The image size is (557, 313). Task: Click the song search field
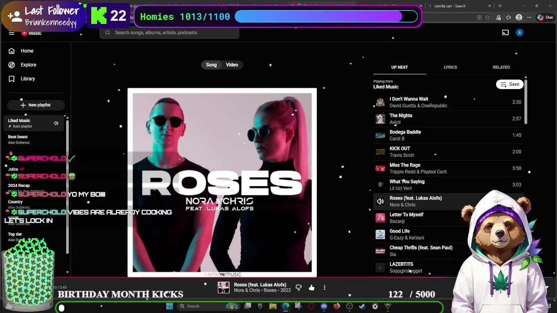[x=169, y=33]
